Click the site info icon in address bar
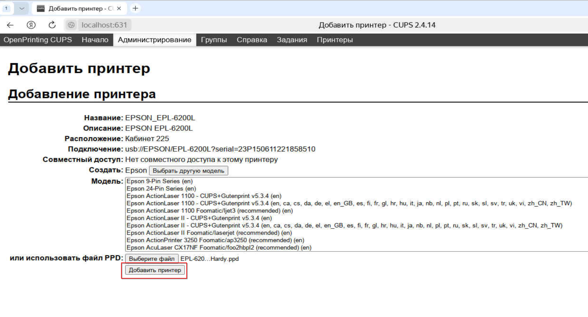Image resolution: width=588 pixels, height=317 pixels. click(71, 25)
